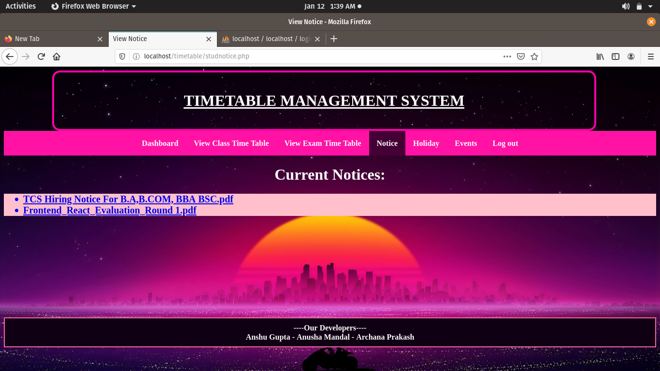Show sidebars icon in toolbar

click(x=616, y=57)
